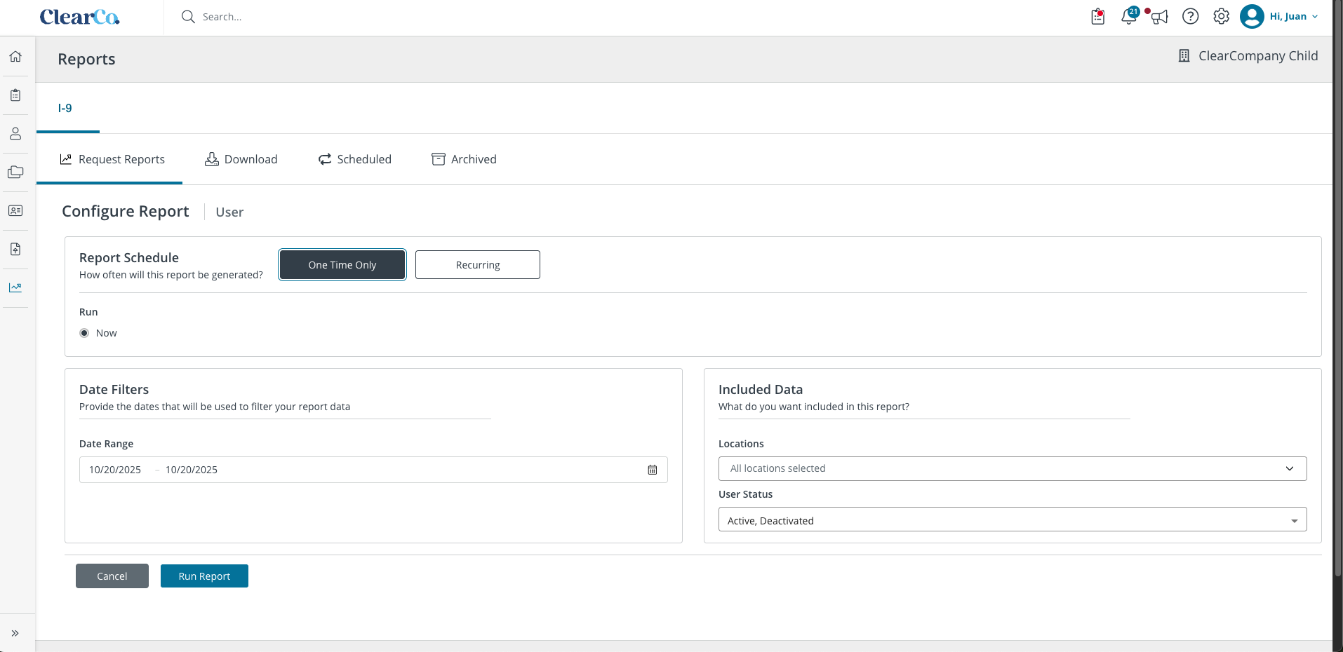1343x652 pixels.
Task: Click the Run Report button
Action: 204,576
